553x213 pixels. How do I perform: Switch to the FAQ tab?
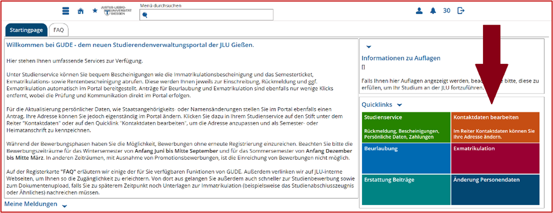click(x=58, y=30)
